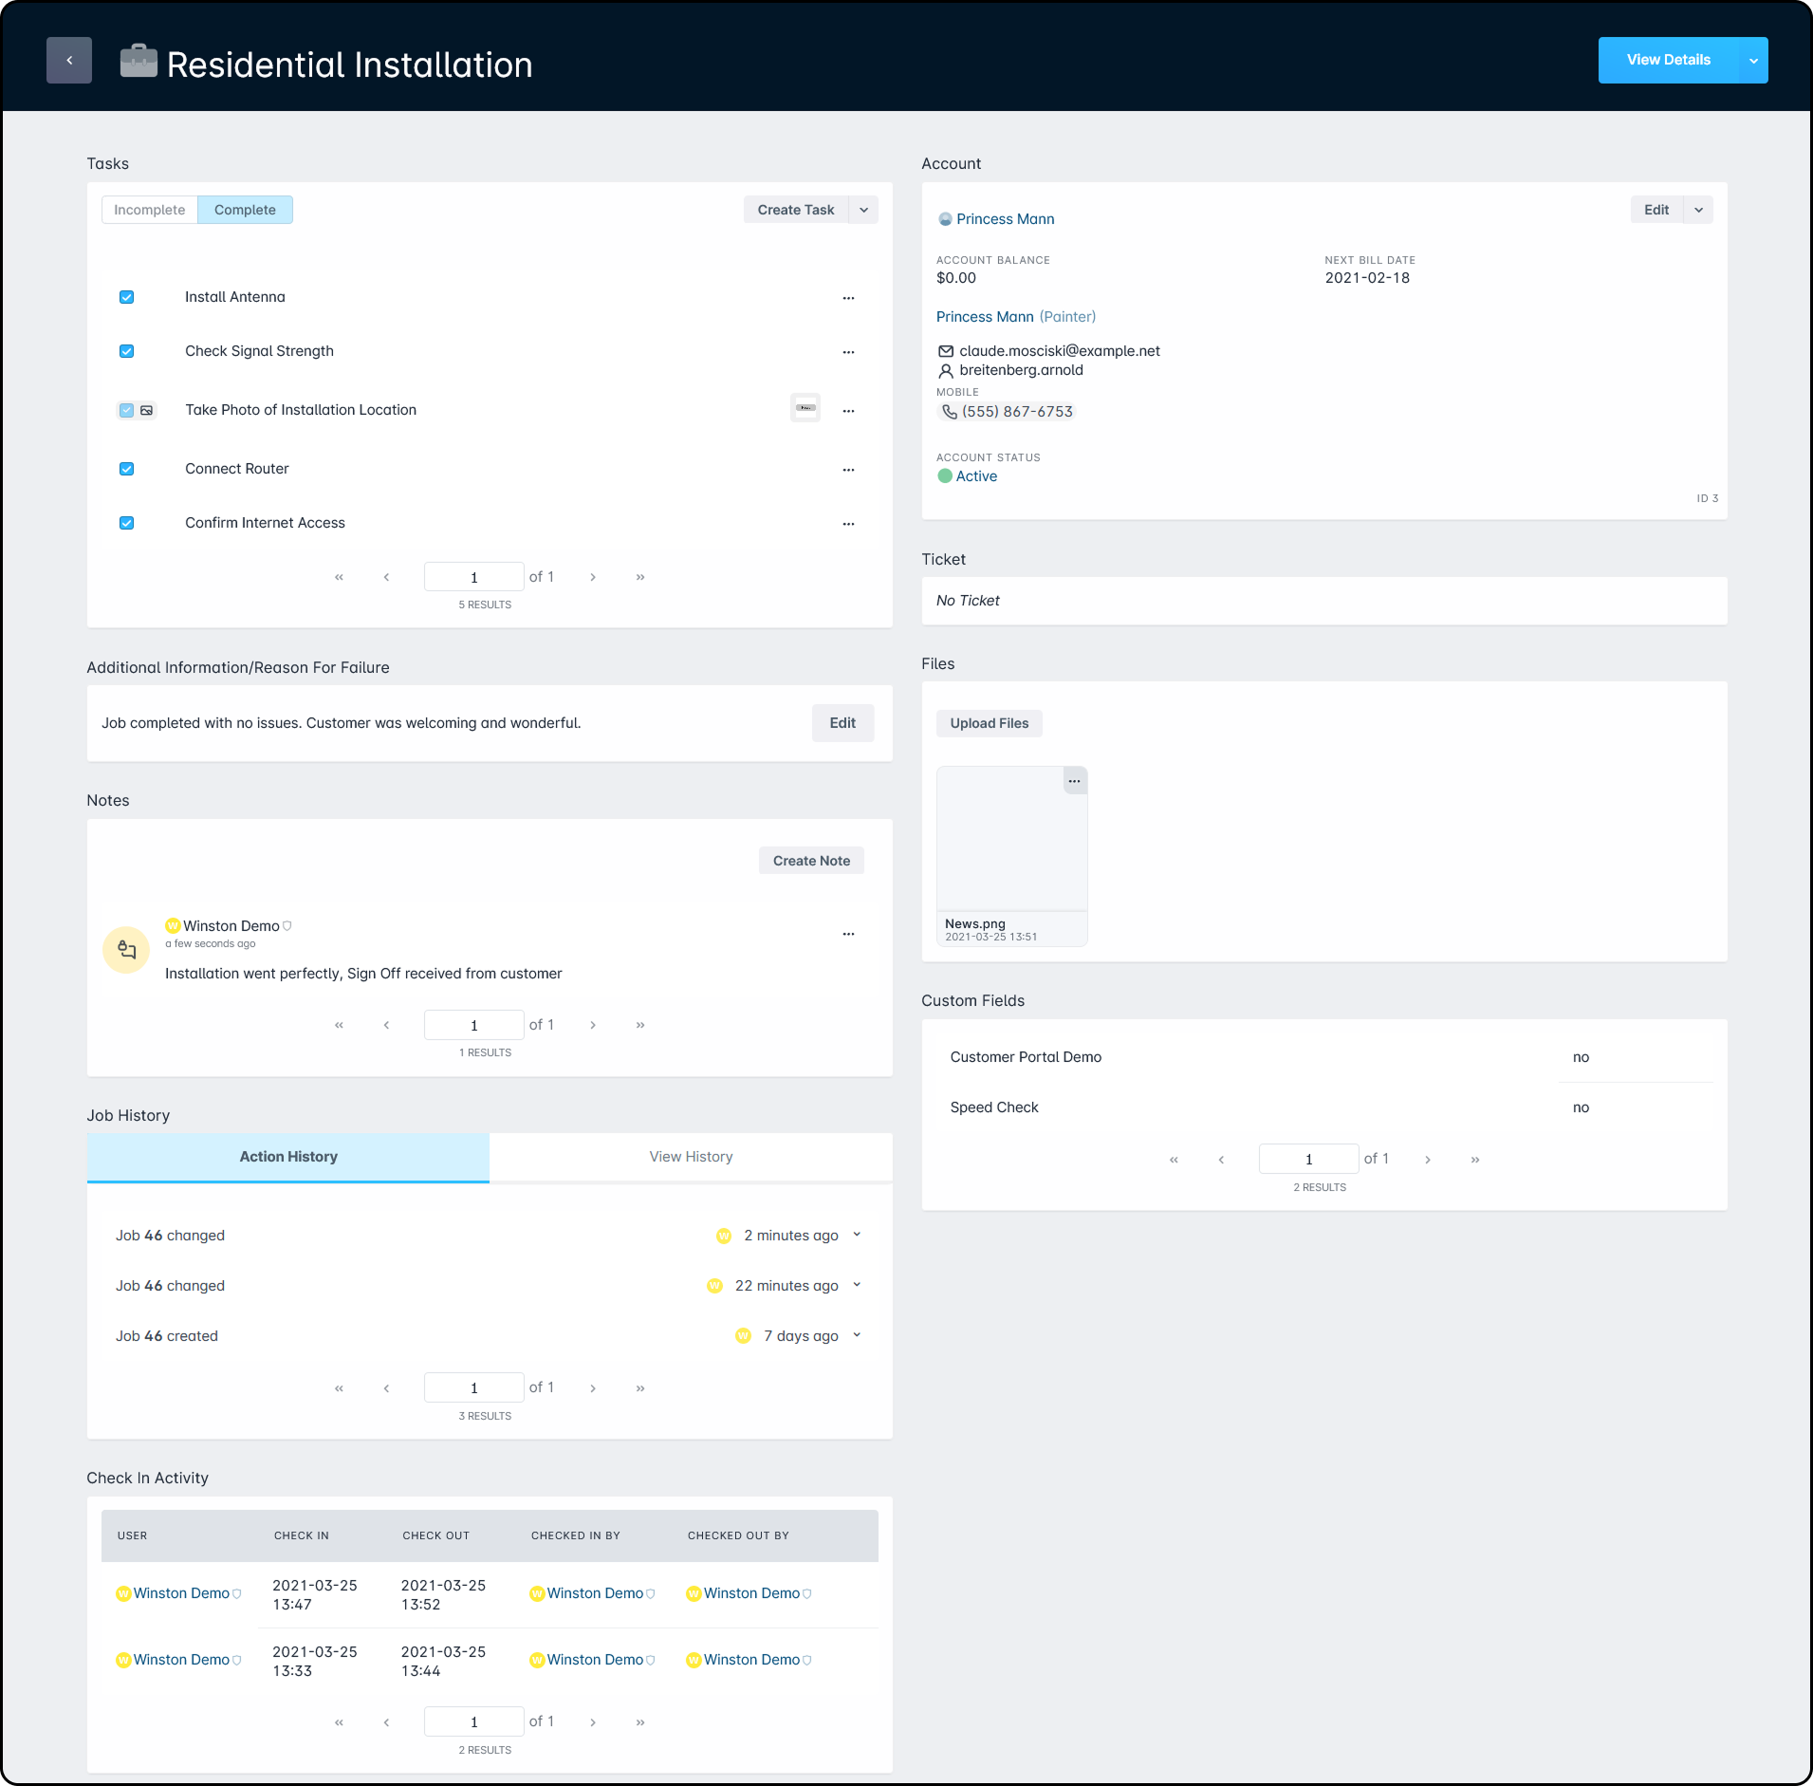Go to first page of Custom Fields
Screen dimensions: 1813x1786
pyautogui.click(x=1174, y=1160)
